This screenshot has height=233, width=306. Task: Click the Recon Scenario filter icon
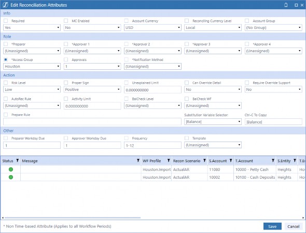coord(204,161)
